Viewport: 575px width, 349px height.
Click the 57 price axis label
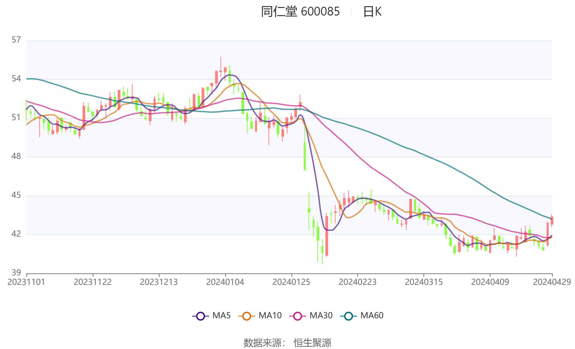(16, 40)
